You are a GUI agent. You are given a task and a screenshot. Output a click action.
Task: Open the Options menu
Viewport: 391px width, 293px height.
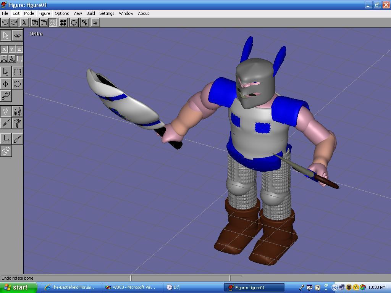click(x=61, y=13)
